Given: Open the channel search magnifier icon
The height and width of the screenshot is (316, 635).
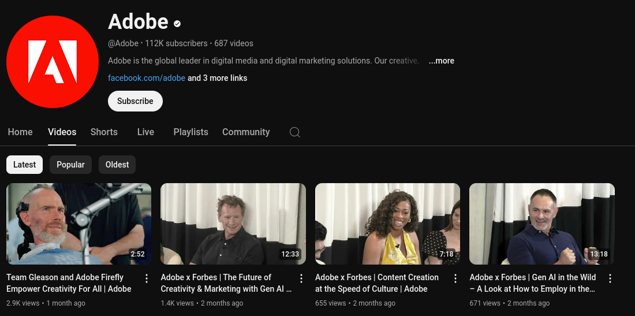Looking at the screenshot, I should [x=295, y=132].
